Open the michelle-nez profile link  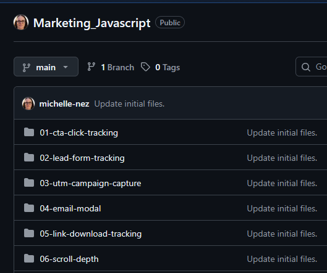pyautogui.click(x=64, y=104)
